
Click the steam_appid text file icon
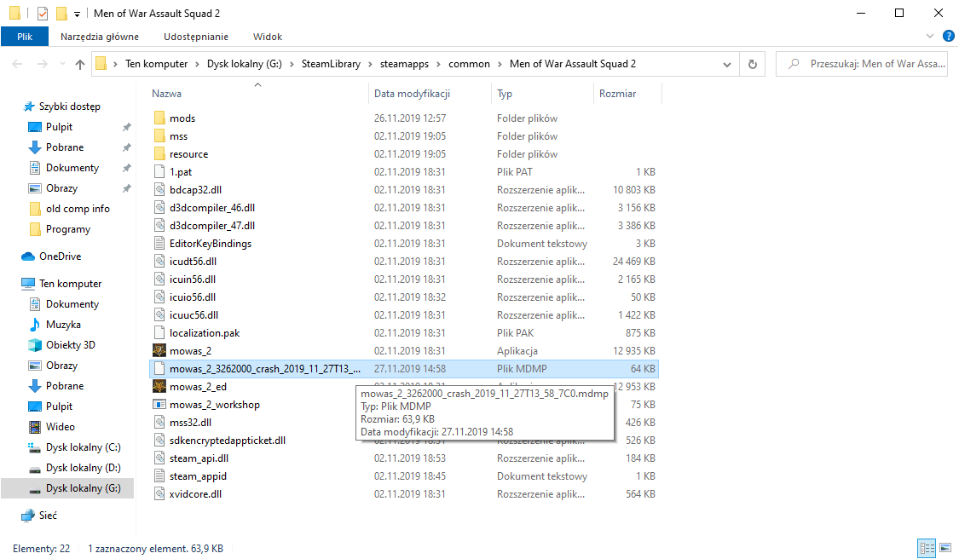click(x=159, y=475)
